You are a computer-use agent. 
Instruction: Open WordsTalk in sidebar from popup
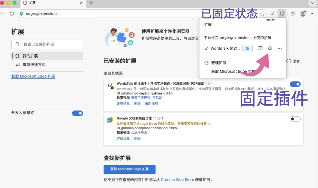coord(260,48)
